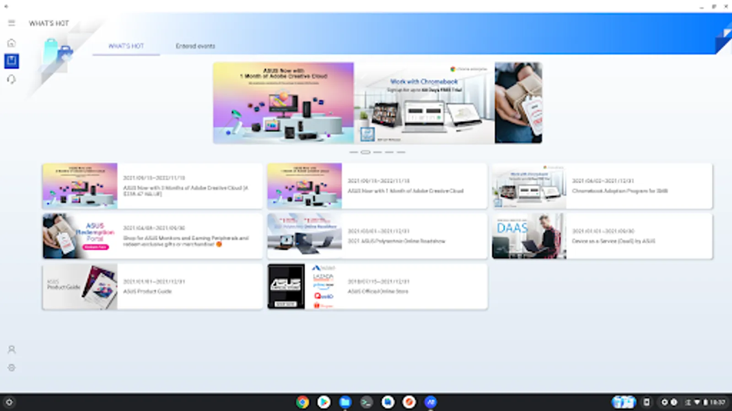The width and height of the screenshot is (732, 411).
Task: Open the Work with Chromebook banner
Action: coord(425,102)
